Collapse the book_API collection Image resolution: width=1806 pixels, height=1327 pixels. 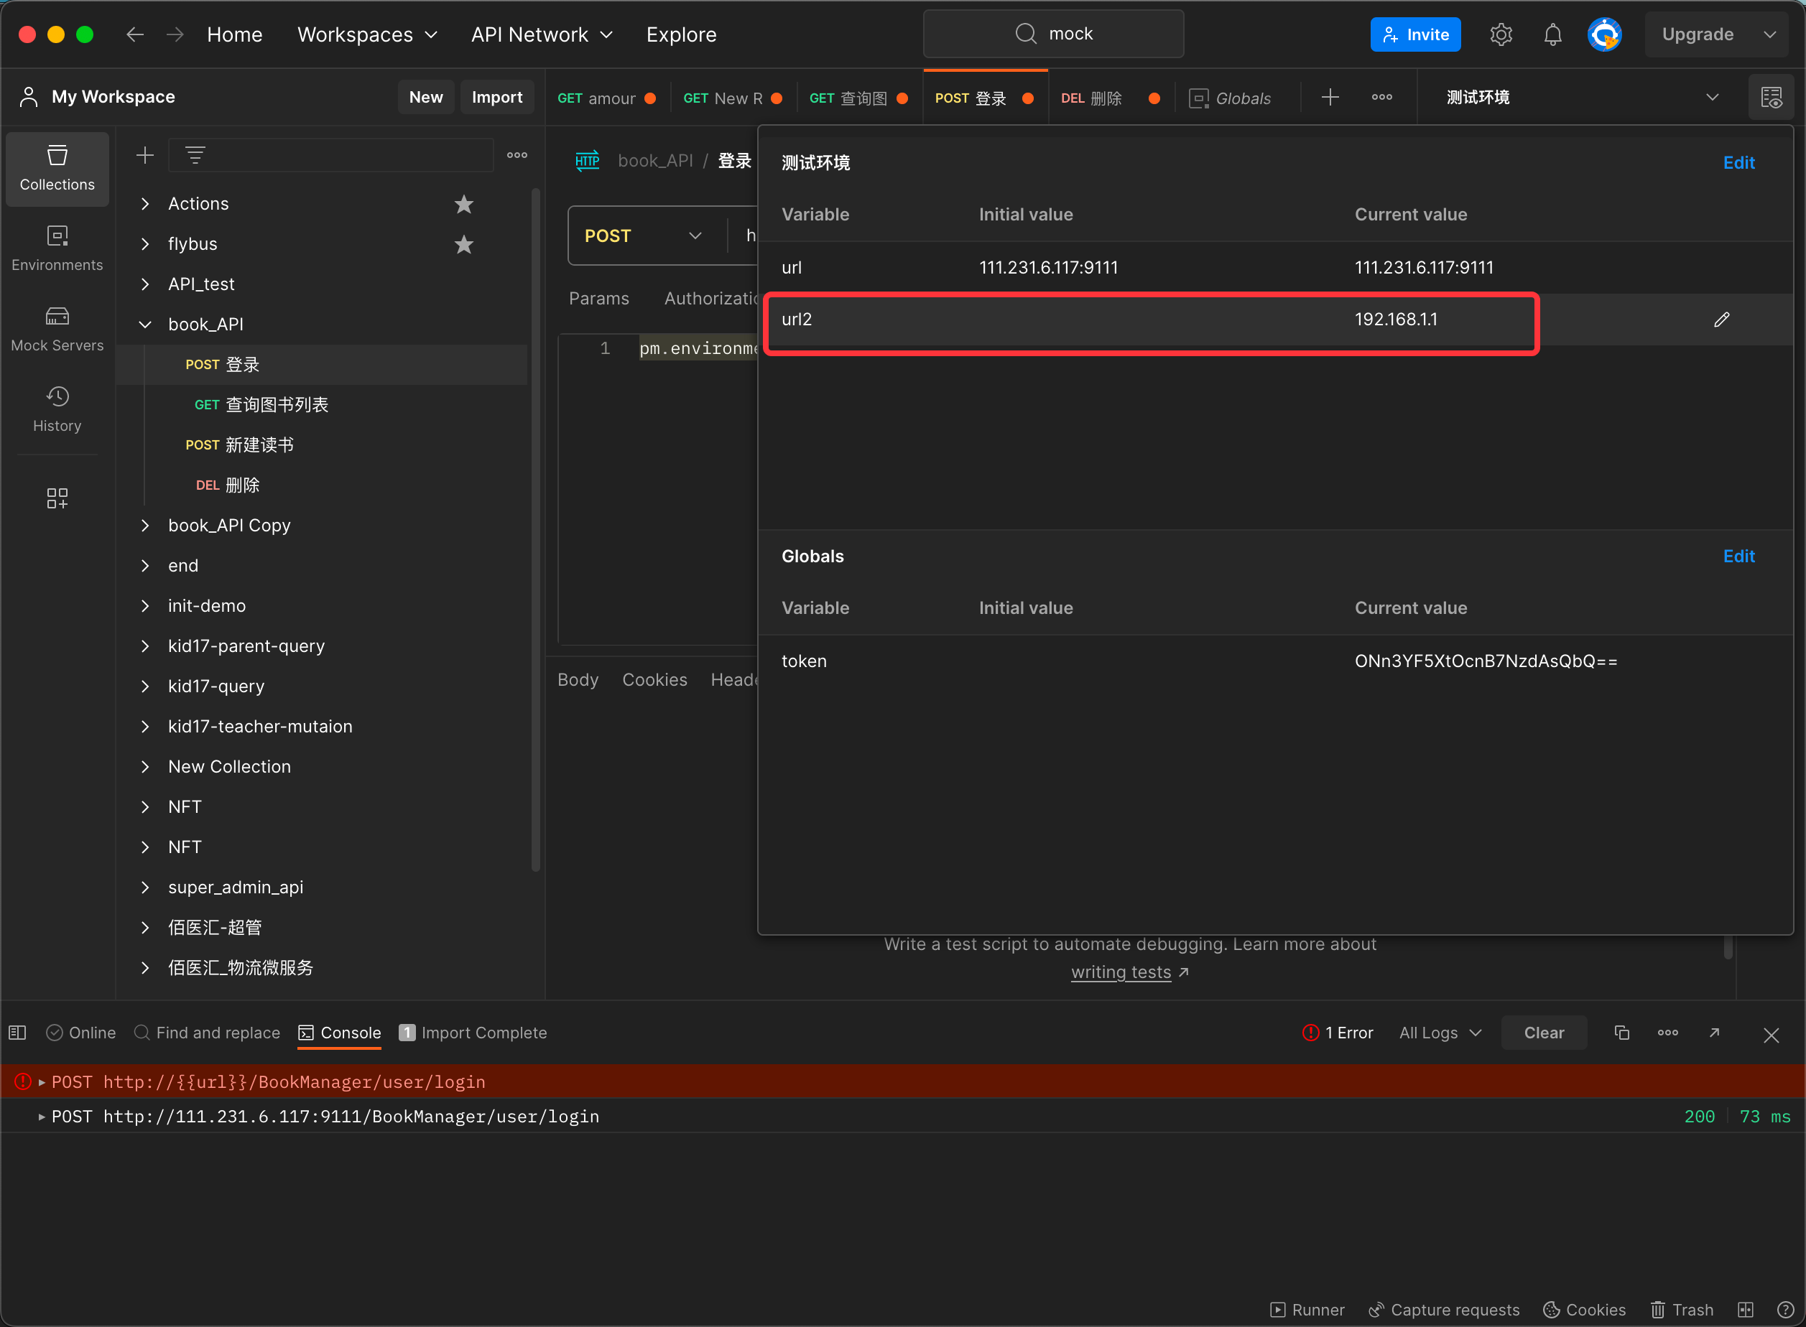point(145,325)
